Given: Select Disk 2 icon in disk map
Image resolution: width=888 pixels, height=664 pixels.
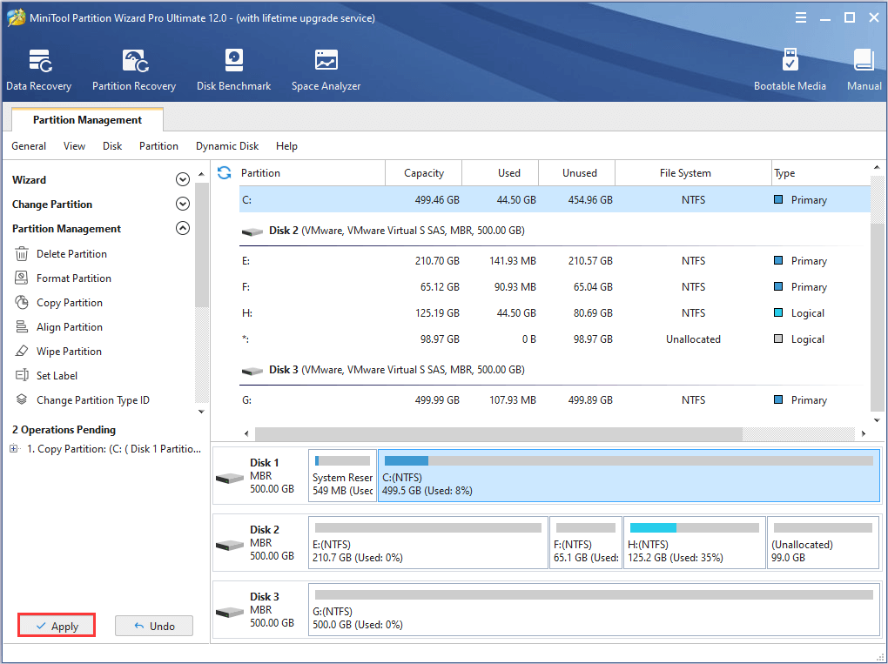Looking at the screenshot, I should [x=230, y=545].
